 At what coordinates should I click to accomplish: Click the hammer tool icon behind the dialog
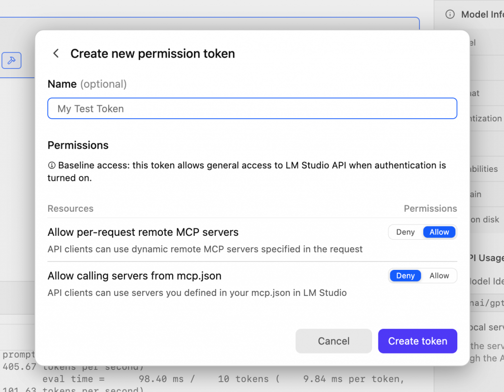tap(11, 60)
